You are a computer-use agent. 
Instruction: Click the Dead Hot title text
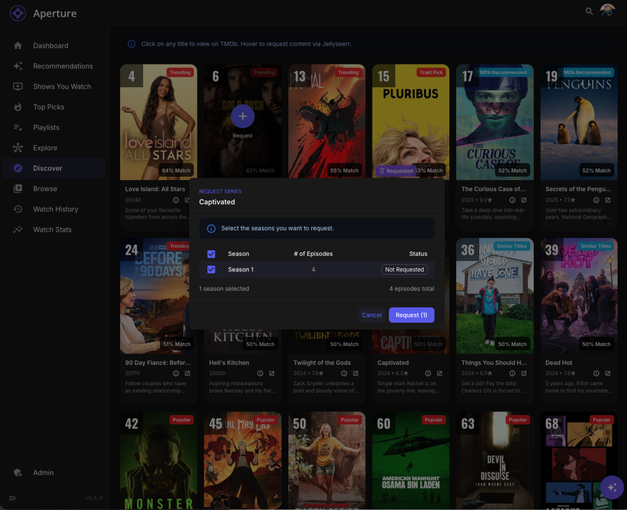pos(559,363)
